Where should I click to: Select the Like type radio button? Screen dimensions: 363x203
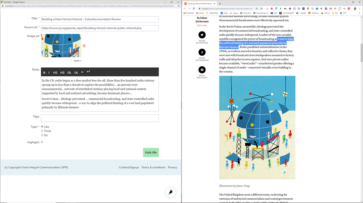point(42,126)
